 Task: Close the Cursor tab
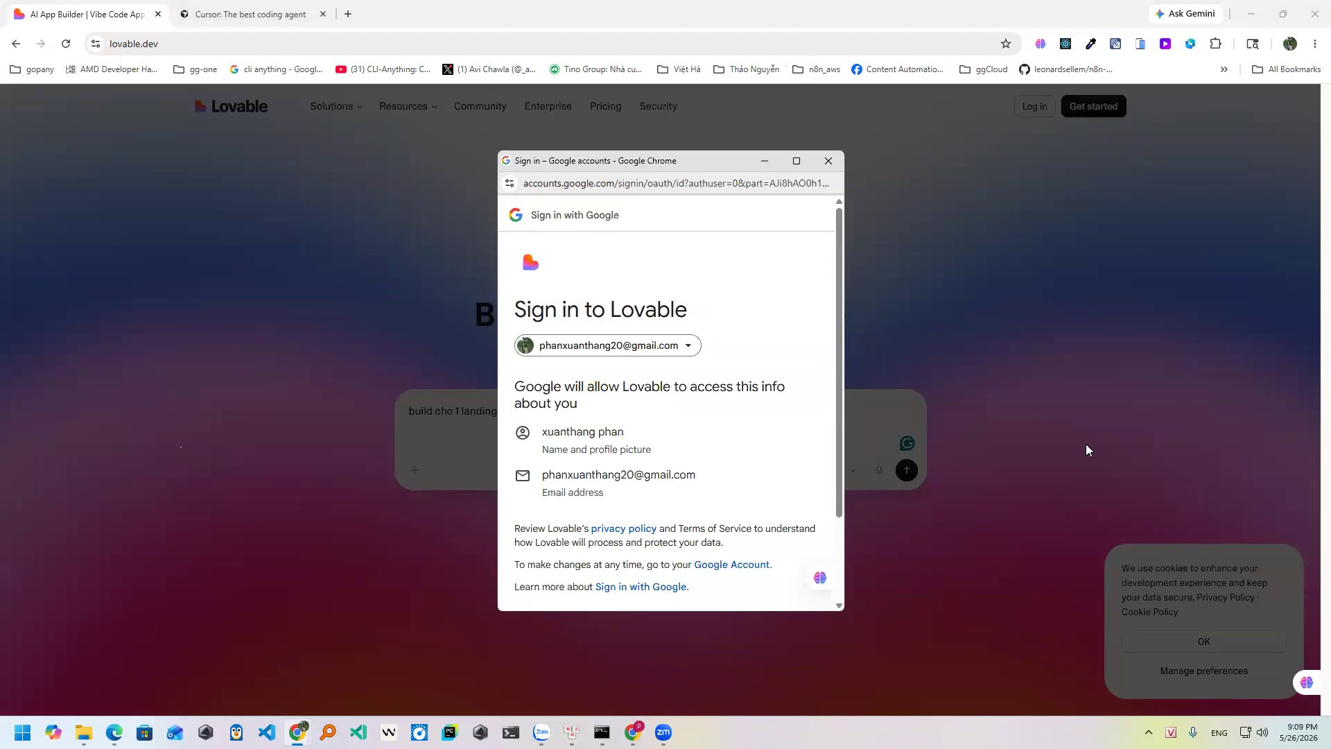pyautogui.click(x=322, y=14)
